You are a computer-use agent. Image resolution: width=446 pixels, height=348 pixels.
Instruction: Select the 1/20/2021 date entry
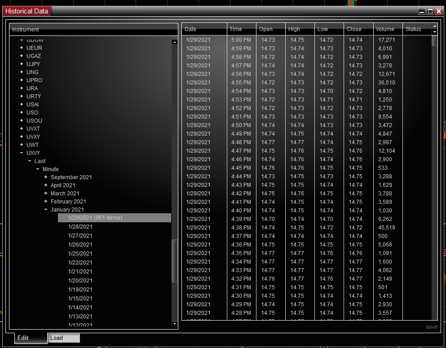[80, 281]
